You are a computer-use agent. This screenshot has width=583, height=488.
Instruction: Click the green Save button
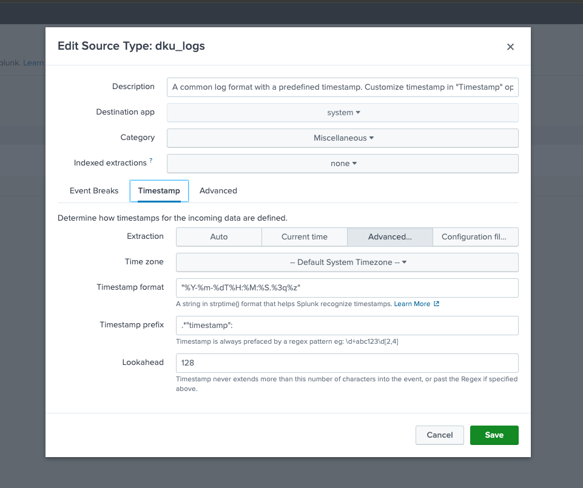[x=494, y=435]
